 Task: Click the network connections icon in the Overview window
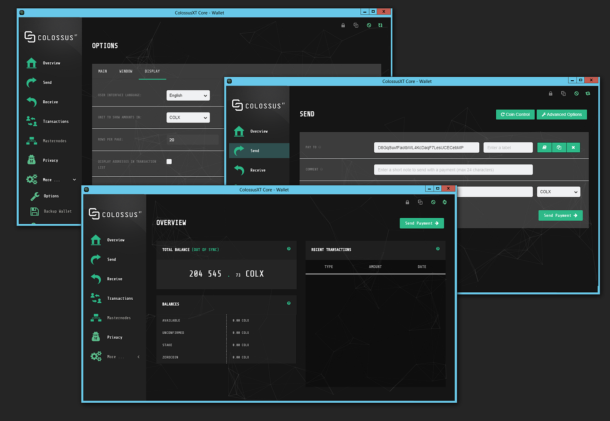pyautogui.click(x=420, y=202)
